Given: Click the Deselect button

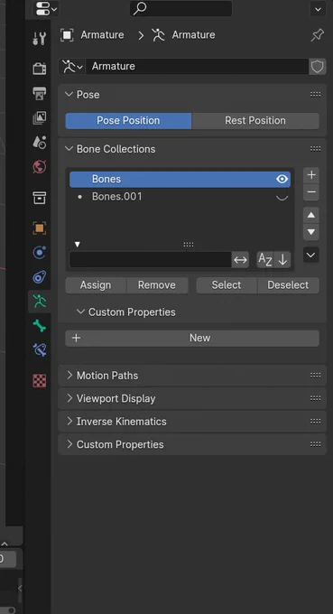Looking at the screenshot, I should [288, 285].
